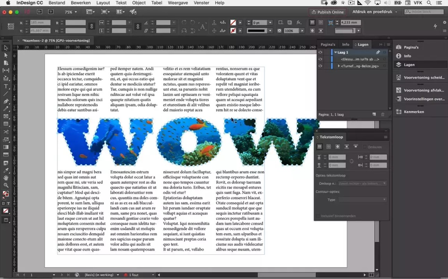Choose 'Wrap around object shape' icon
Image resolution: width=448 pixels, height=279 pixels.
click(x=337, y=147)
